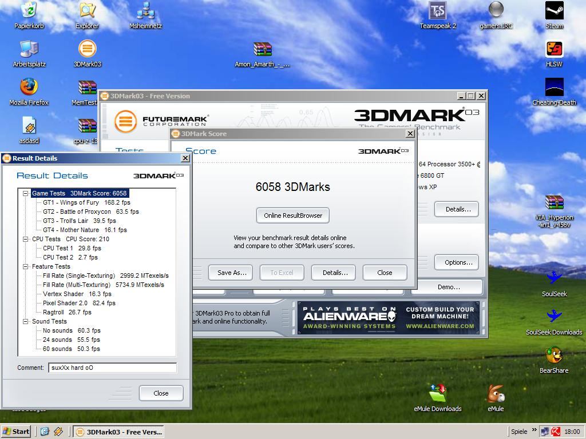Select 60 sounds 50.3 fps row

(72, 349)
